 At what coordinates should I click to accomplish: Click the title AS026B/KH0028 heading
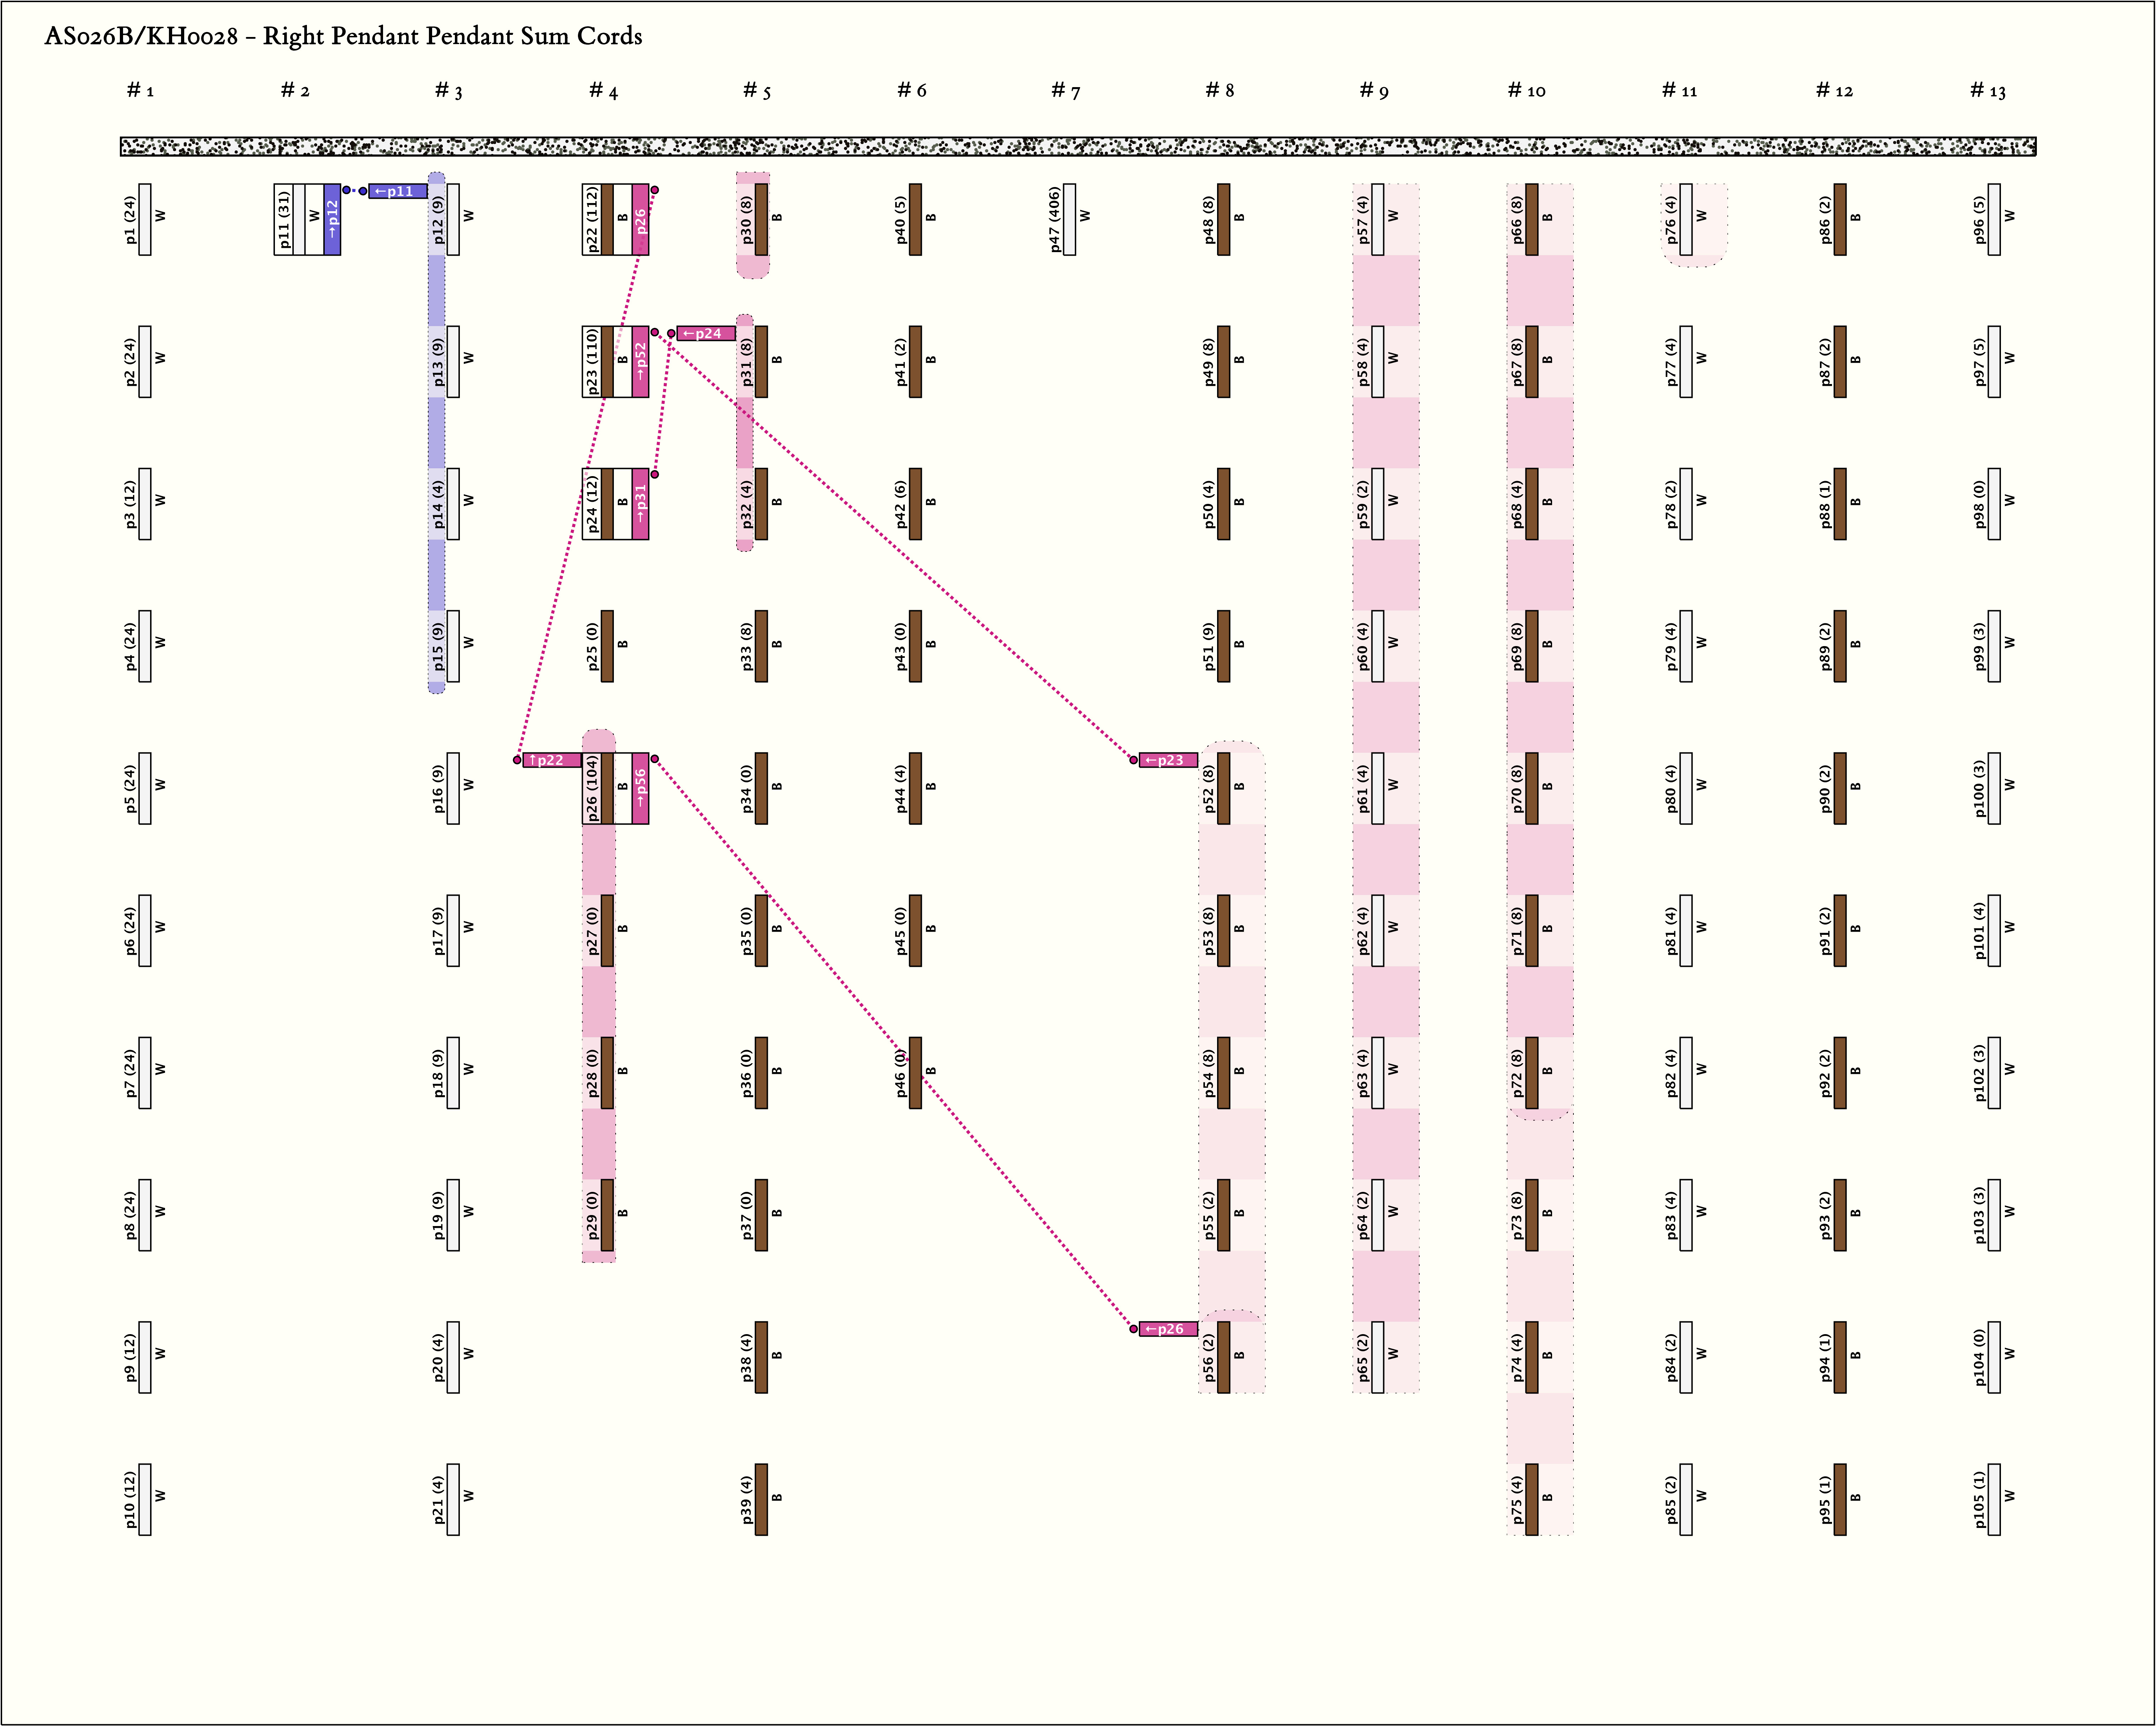coord(343,36)
